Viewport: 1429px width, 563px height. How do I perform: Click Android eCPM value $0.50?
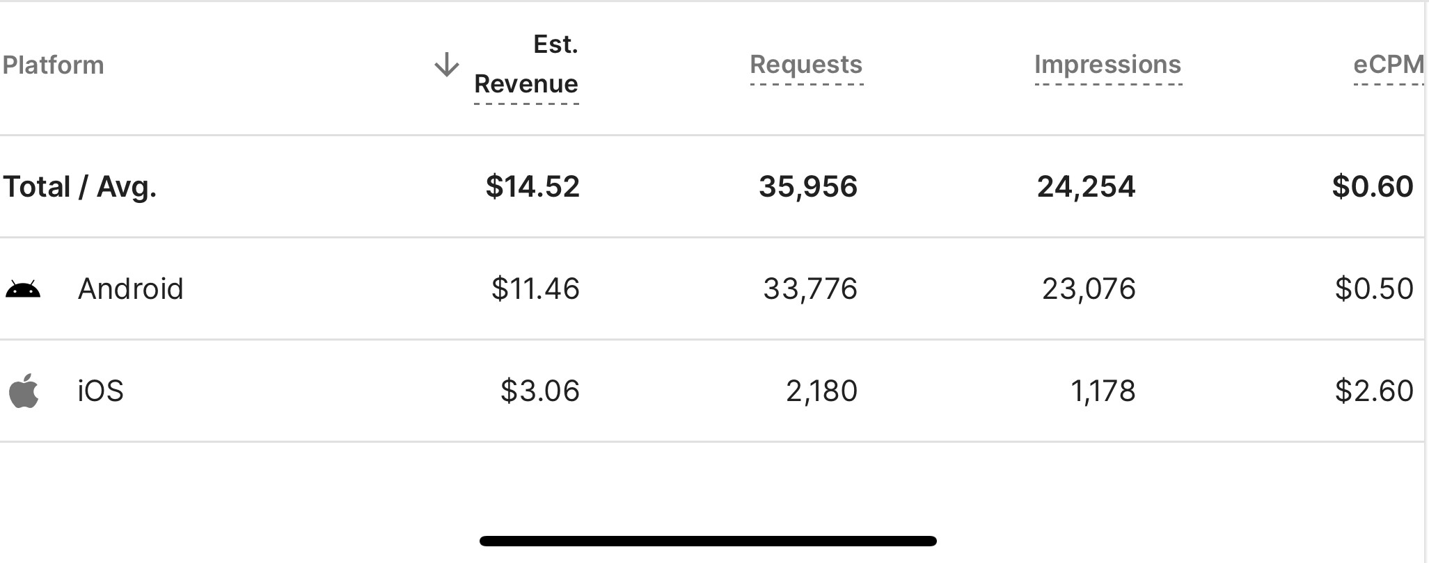1374,288
